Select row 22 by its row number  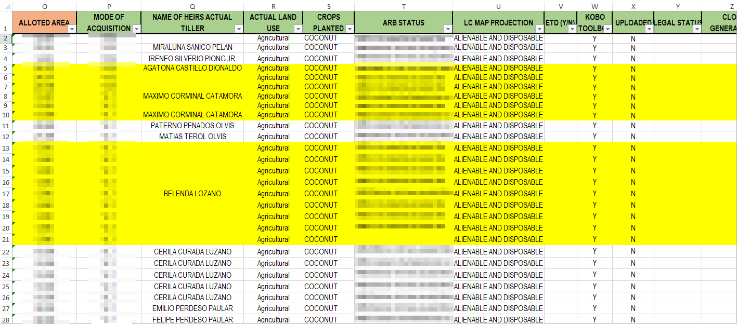[6, 252]
